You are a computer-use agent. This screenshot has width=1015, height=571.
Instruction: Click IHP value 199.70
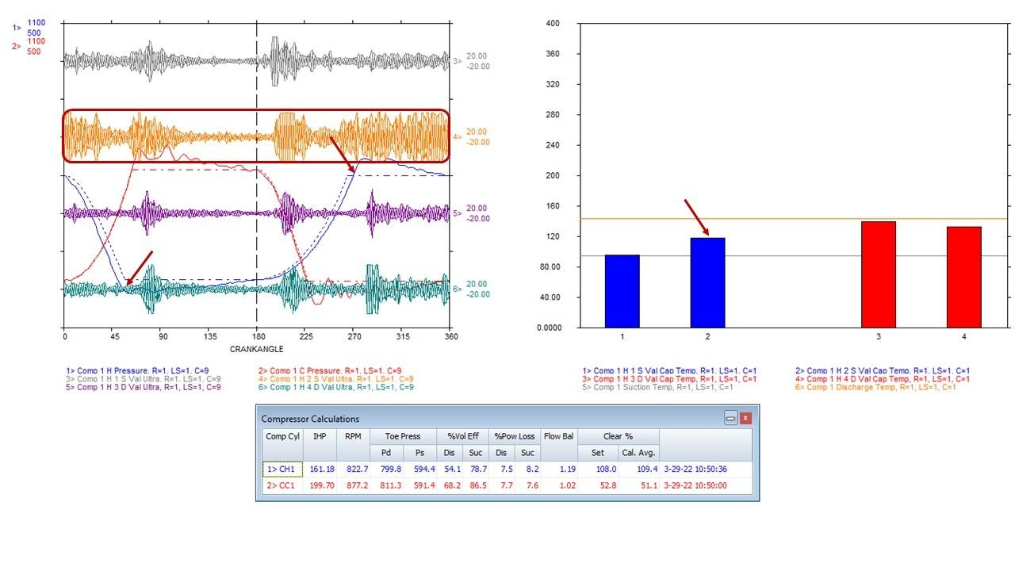(321, 485)
